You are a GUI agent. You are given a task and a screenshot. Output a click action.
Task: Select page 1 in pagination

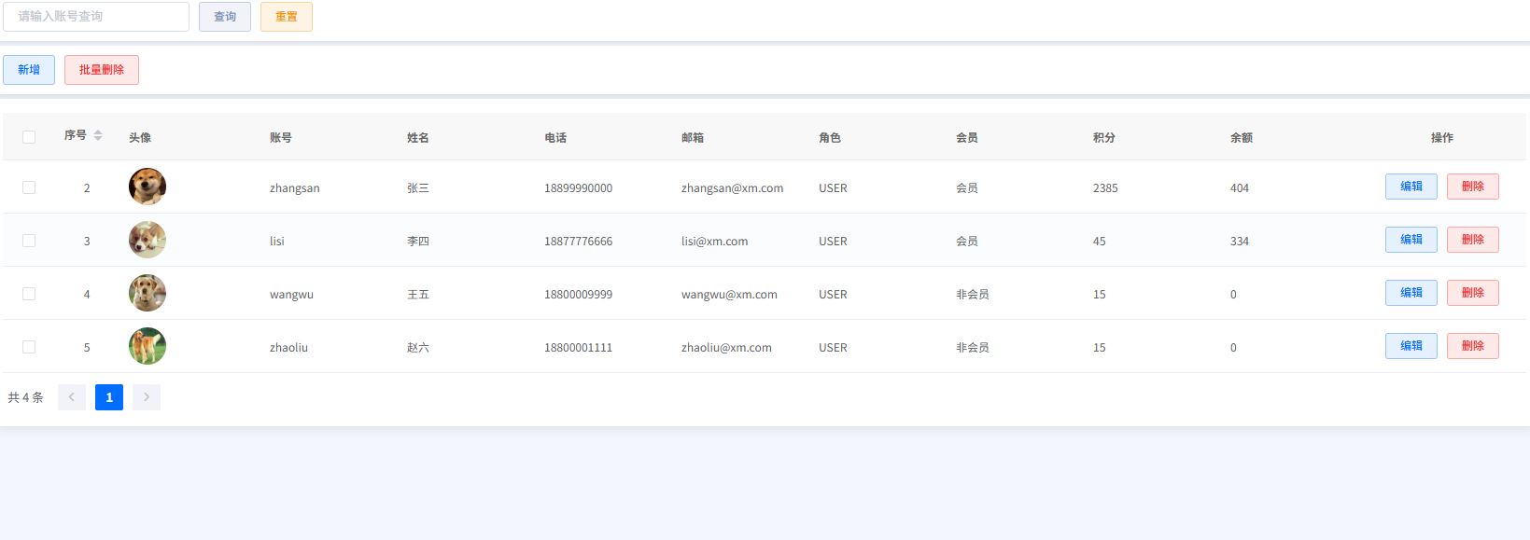(109, 397)
